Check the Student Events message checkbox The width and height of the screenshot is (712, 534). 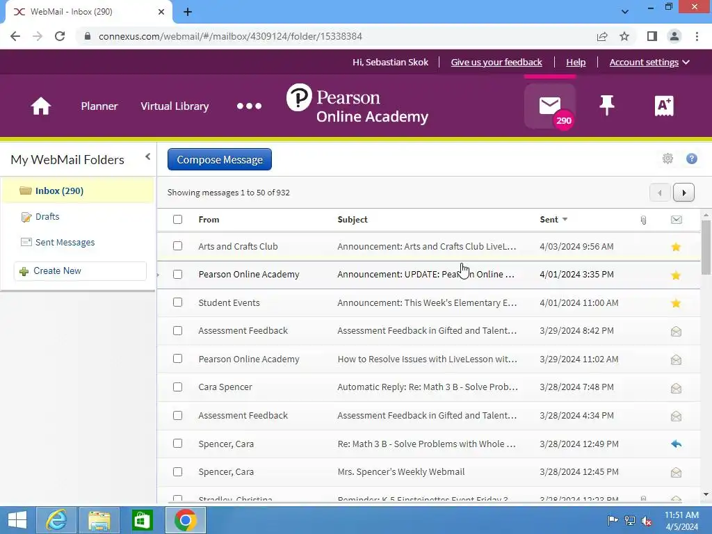177,302
